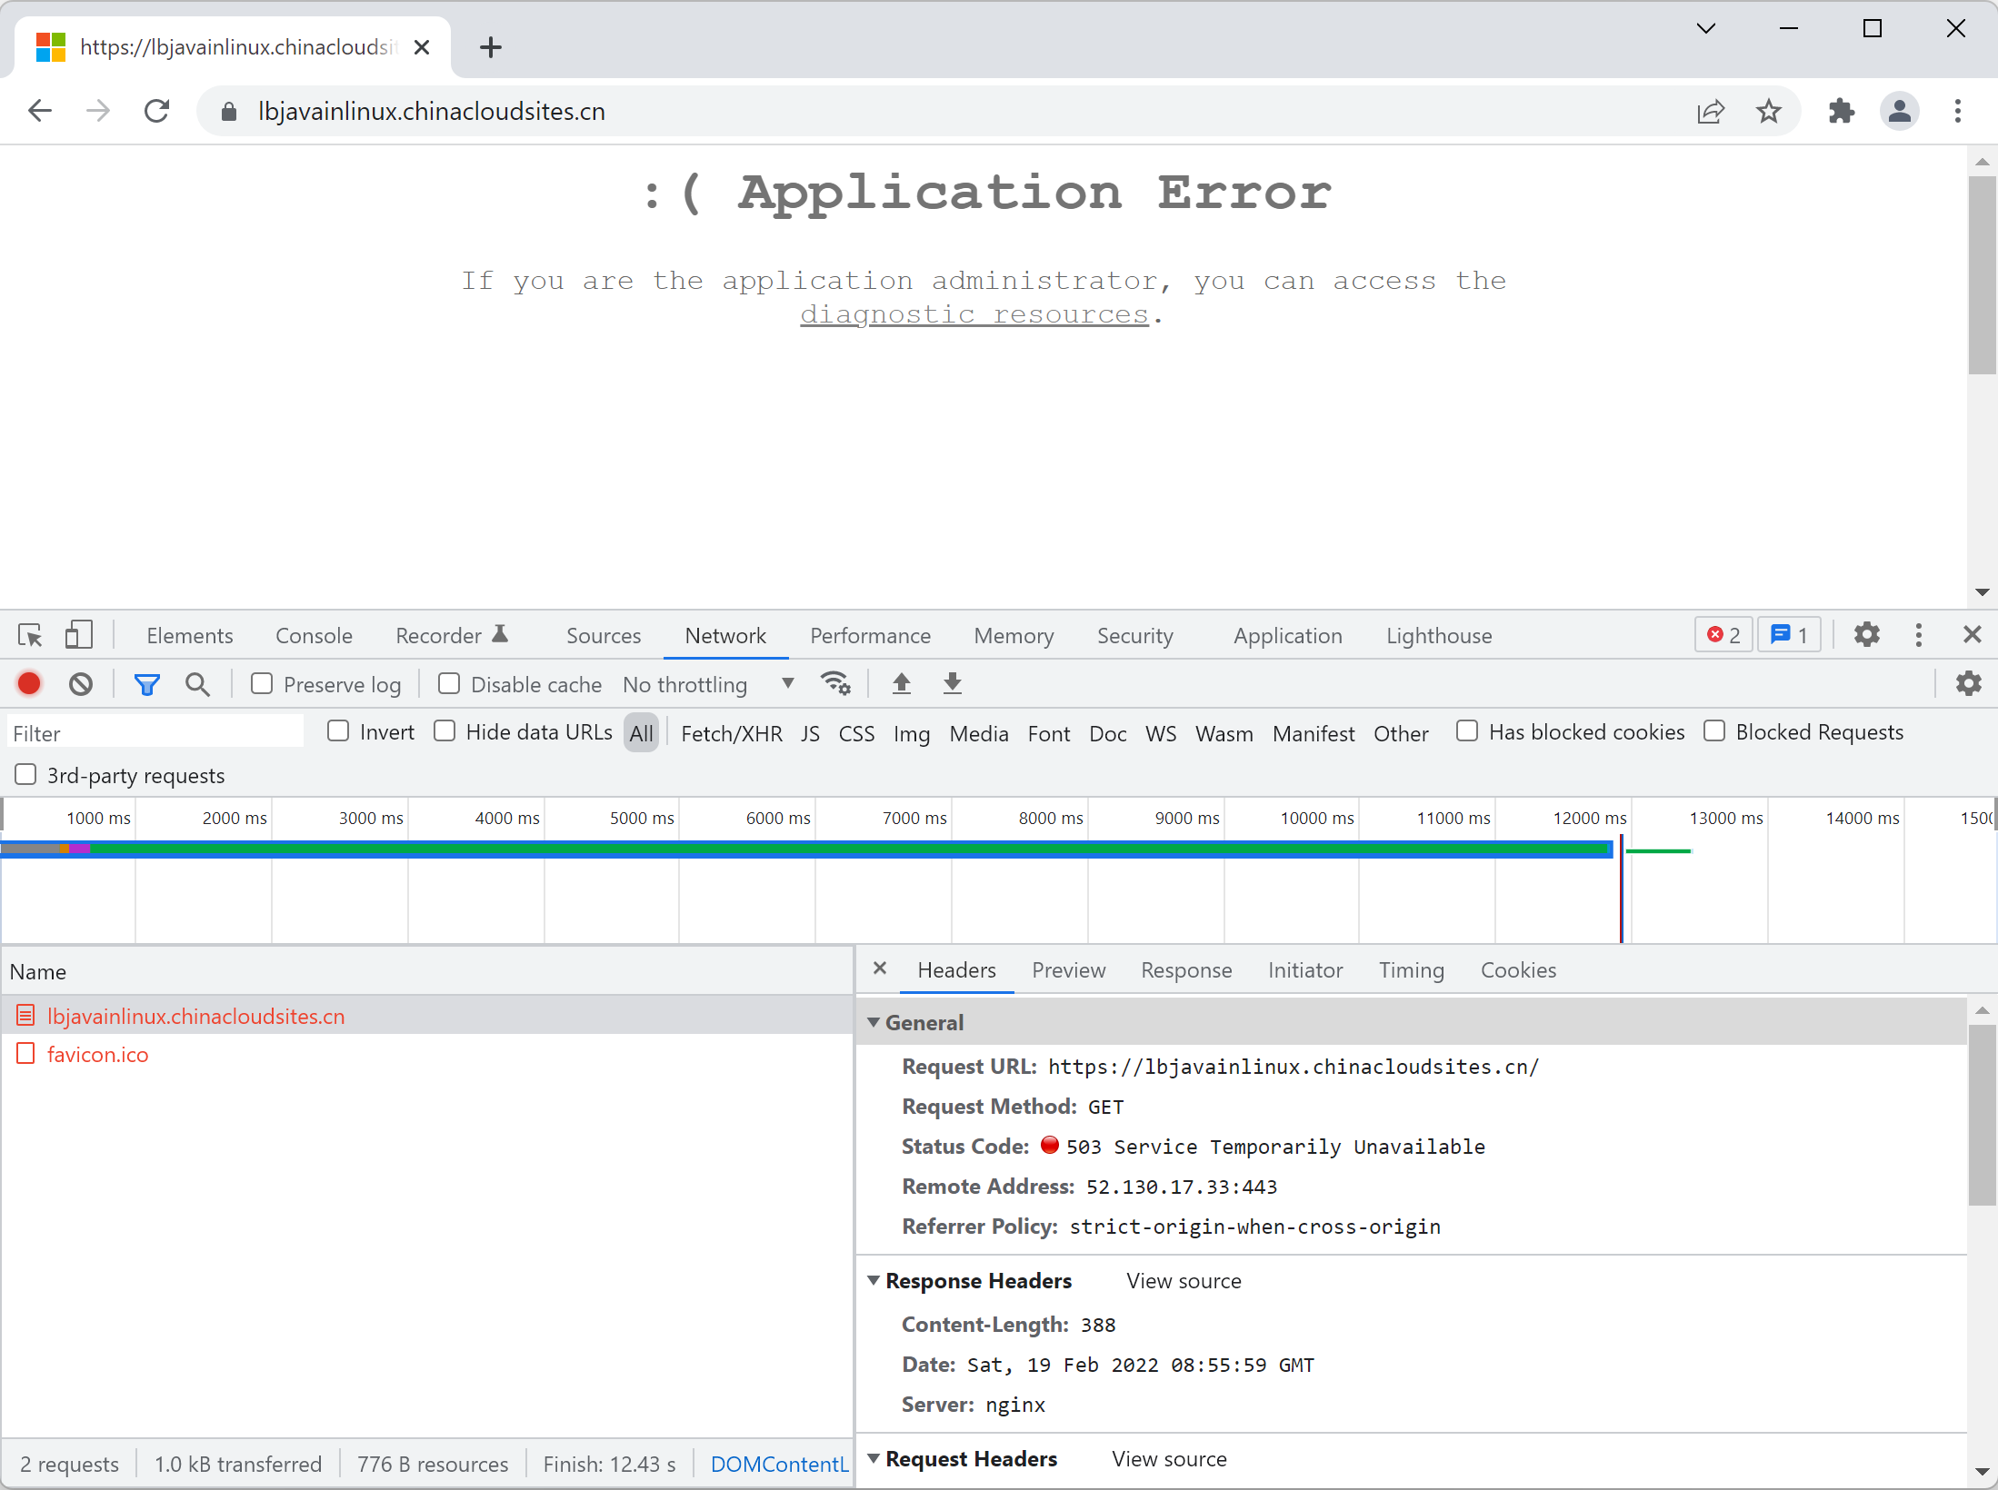1998x1490 pixels.
Task: Tick the 3rd-party requests checkbox
Action: (25, 775)
